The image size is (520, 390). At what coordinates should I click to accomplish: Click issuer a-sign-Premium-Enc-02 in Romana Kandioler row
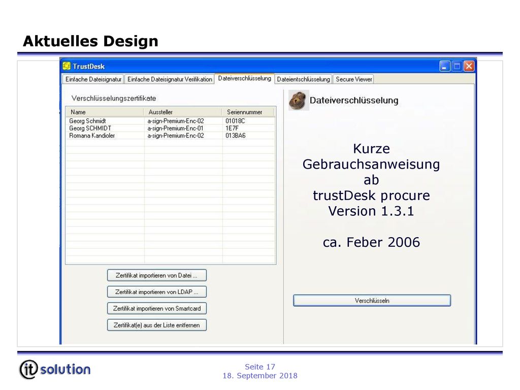pos(176,136)
